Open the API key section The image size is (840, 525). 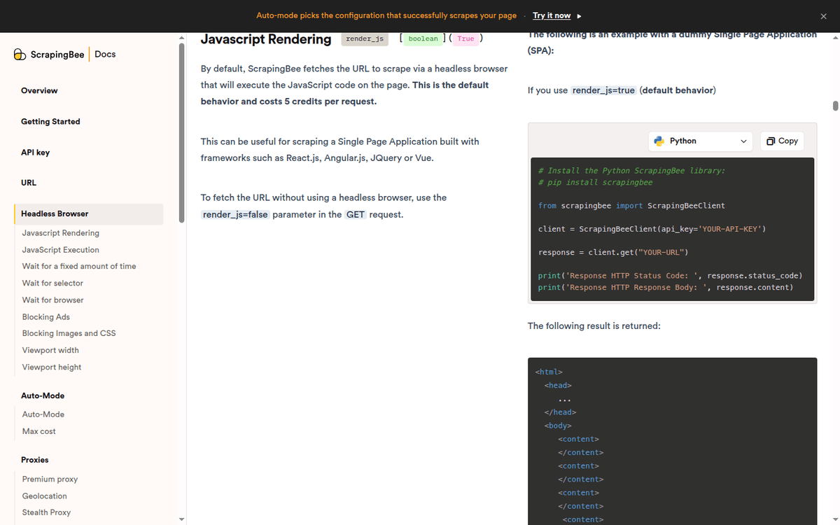click(x=35, y=153)
